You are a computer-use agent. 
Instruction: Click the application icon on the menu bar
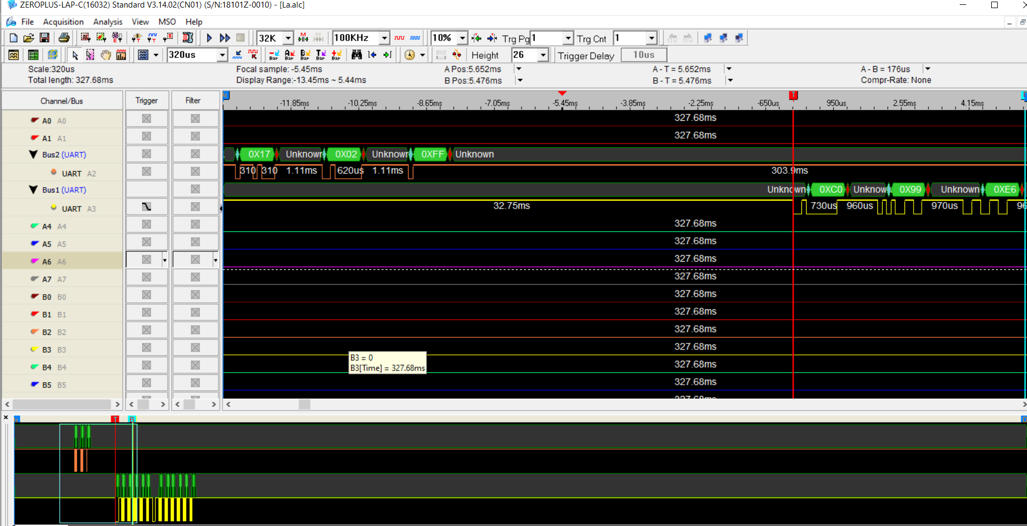click(11, 22)
